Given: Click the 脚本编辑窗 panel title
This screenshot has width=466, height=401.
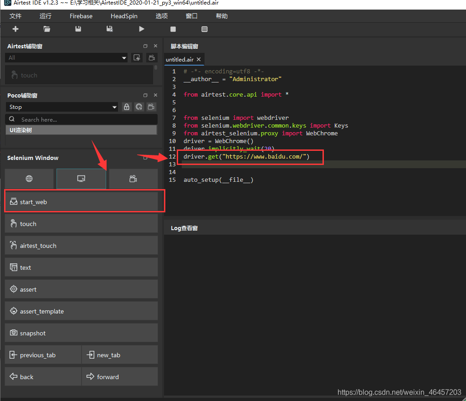Looking at the screenshot, I should tap(184, 46).
